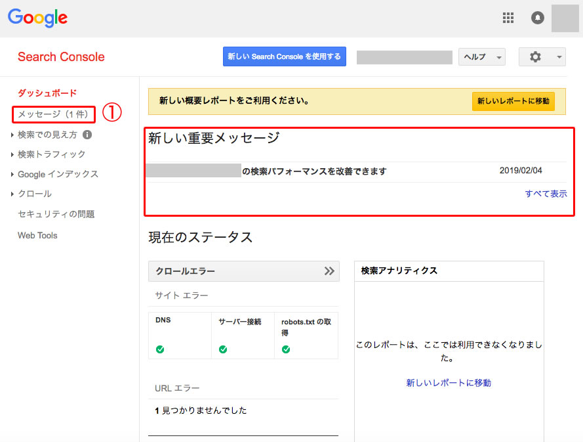Click the yellow 新しいレポートに移動 button

(513, 101)
